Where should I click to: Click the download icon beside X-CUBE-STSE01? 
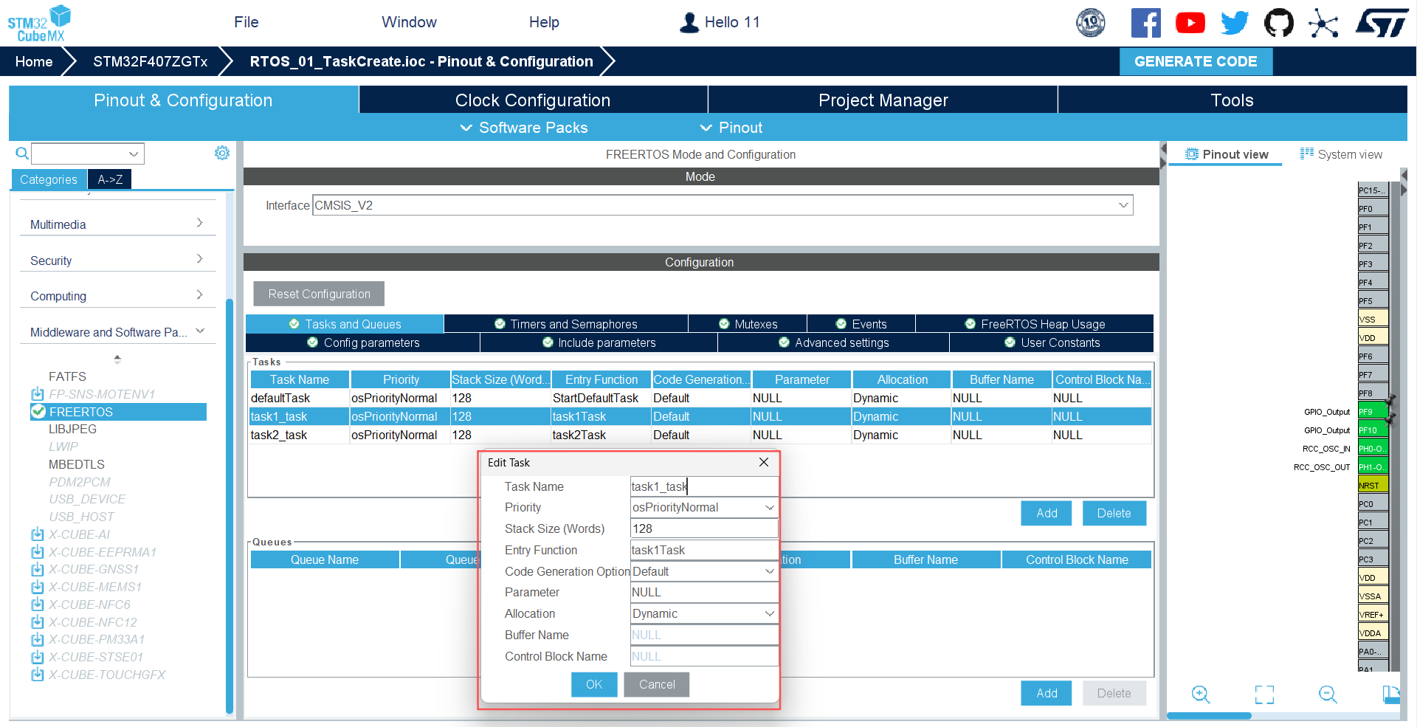click(38, 657)
